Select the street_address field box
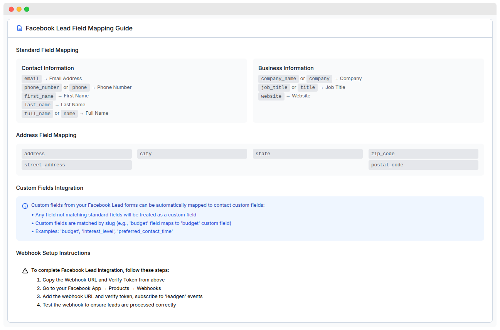The width and height of the screenshot is (500, 330). coord(76,165)
